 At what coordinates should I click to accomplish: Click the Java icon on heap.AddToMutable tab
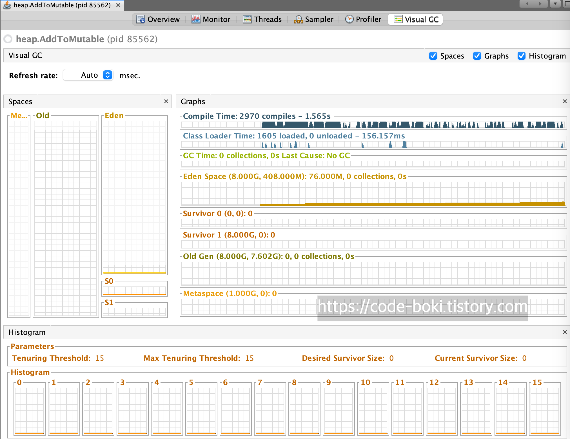click(7, 5)
